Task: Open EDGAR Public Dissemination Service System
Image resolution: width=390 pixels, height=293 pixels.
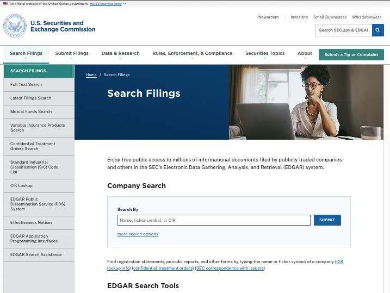Action: click(39, 204)
